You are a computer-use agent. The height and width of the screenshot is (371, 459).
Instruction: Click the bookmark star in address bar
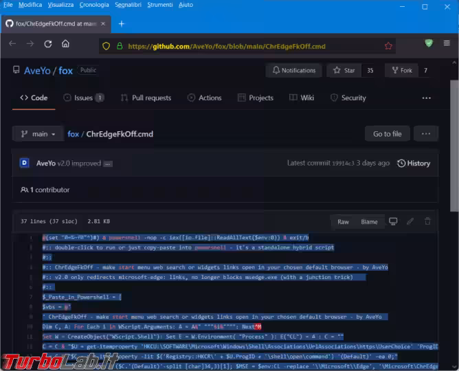click(388, 47)
